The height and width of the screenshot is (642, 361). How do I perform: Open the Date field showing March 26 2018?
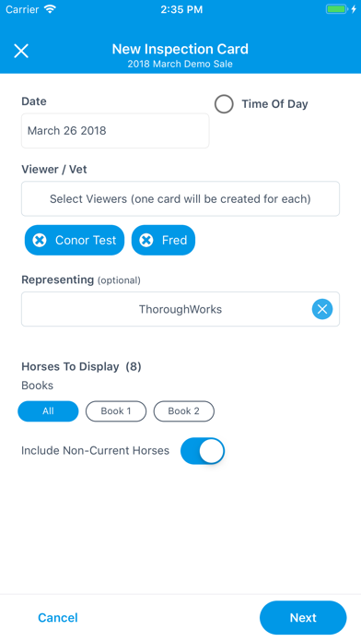(x=115, y=131)
